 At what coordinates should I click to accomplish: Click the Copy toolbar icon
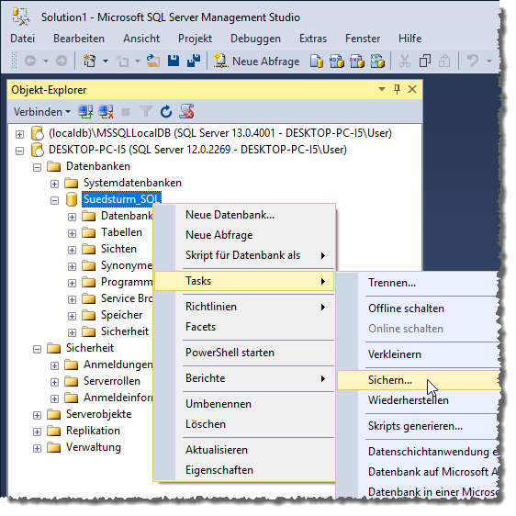click(x=425, y=62)
